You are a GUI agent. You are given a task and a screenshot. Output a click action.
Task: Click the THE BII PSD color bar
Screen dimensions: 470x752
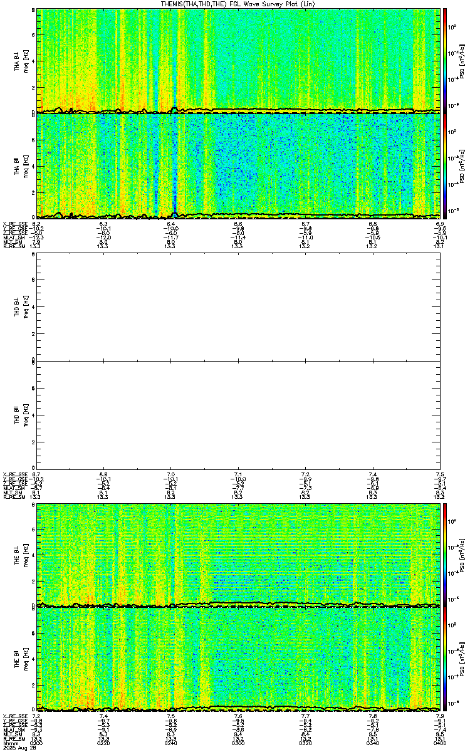(446, 659)
